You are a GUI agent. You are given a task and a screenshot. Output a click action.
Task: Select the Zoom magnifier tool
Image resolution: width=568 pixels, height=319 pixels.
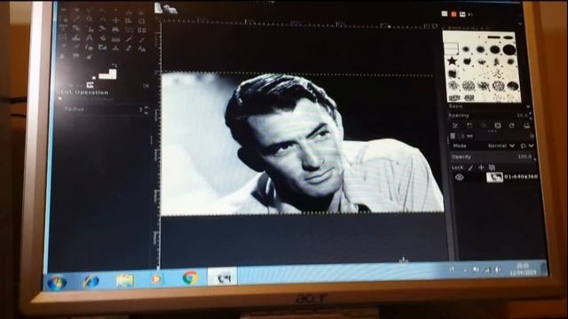[90, 19]
